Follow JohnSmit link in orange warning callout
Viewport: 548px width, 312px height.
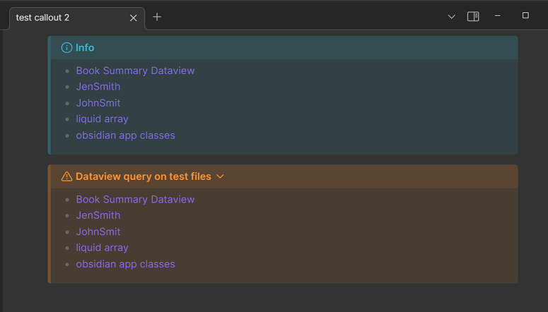98,232
